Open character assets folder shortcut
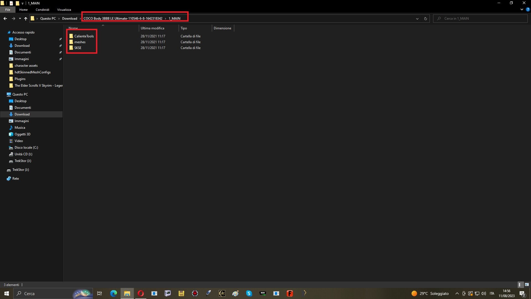The image size is (531, 299). pyautogui.click(x=26, y=66)
